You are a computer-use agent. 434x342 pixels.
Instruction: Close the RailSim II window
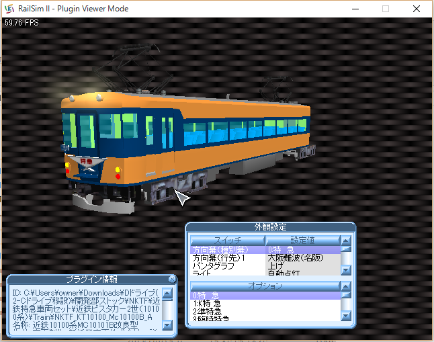pos(417,9)
